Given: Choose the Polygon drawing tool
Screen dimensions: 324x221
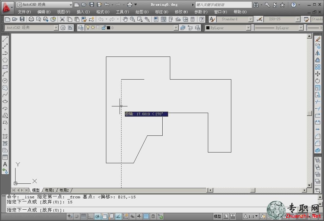Looking at the screenshot, I should 5,60.
